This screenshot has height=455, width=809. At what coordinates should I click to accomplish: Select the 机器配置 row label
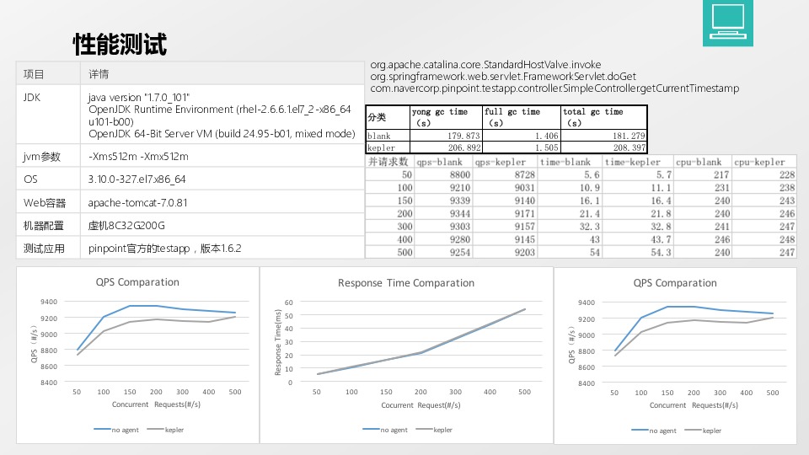tap(44, 226)
